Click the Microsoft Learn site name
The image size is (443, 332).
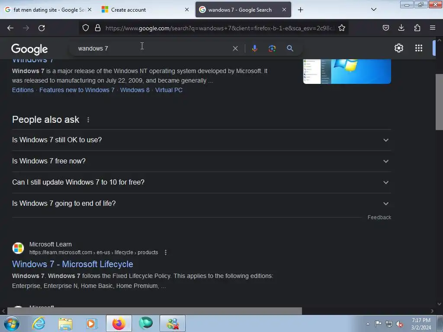[x=51, y=245]
